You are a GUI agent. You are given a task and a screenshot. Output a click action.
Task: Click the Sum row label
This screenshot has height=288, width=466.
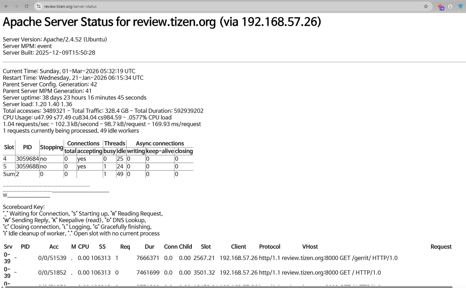coord(9,174)
